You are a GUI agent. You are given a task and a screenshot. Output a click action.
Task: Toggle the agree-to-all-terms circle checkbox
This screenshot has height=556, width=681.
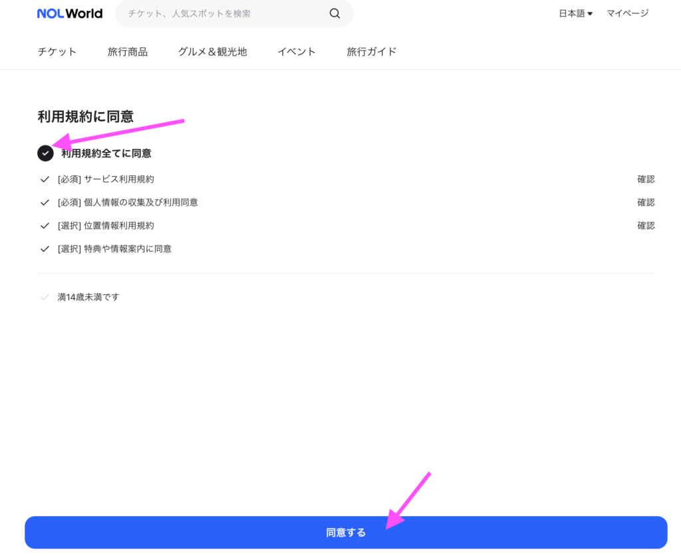(x=45, y=153)
